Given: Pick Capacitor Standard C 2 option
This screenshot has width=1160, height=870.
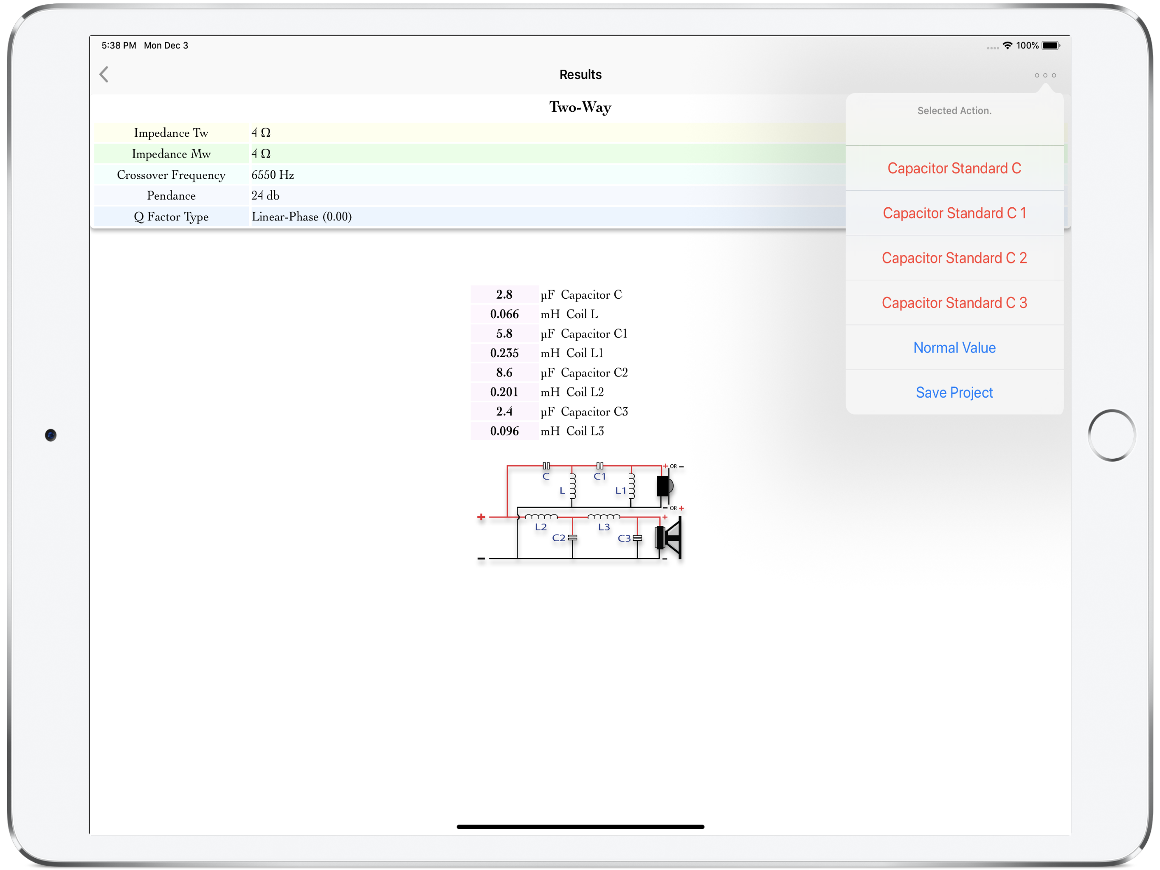Looking at the screenshot, I should click(x=954, y=257).
